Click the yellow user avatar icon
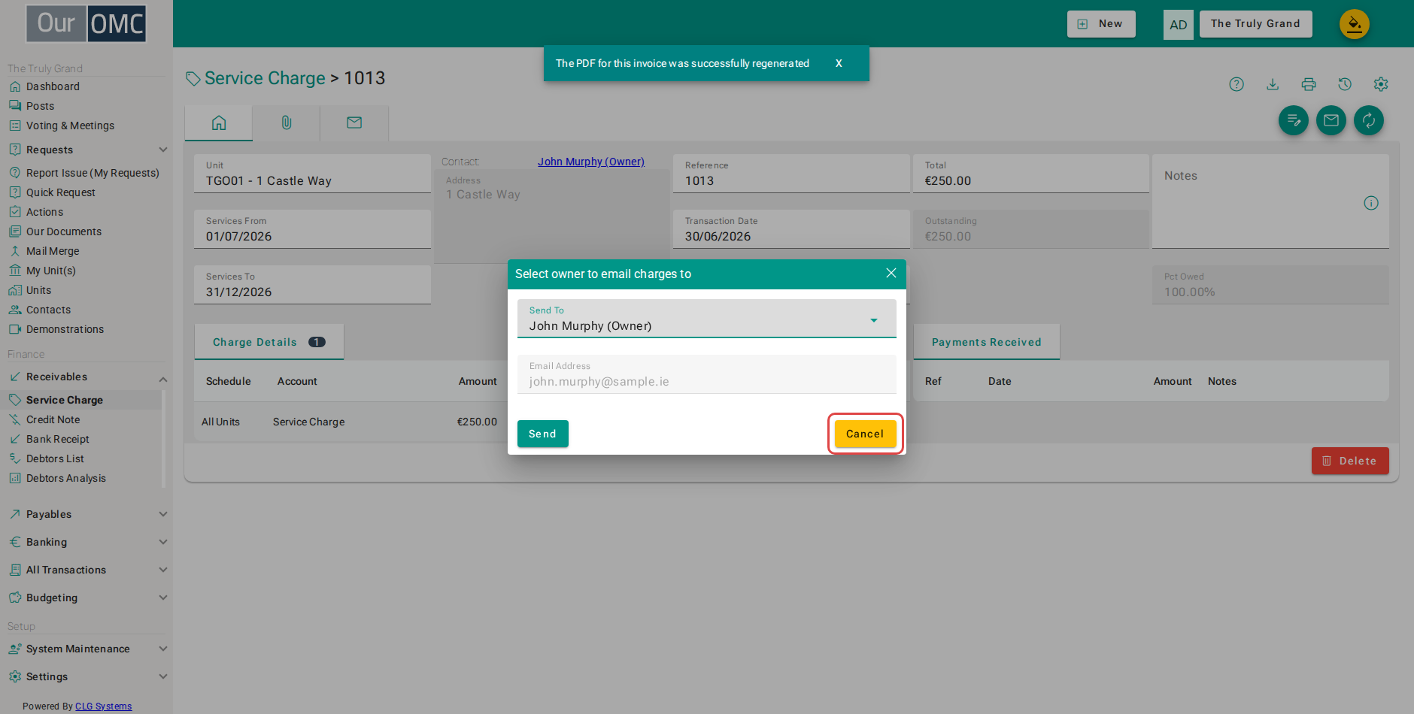The width and height of the screenshot is (1414, 714). point(1355,24)
